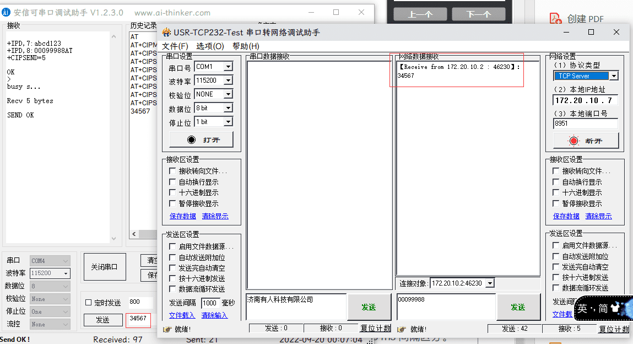Viewport: 633px width, 344px height.
Task: Click the USR-TCP232-Test title bar app icon
Action: [167, 33]
